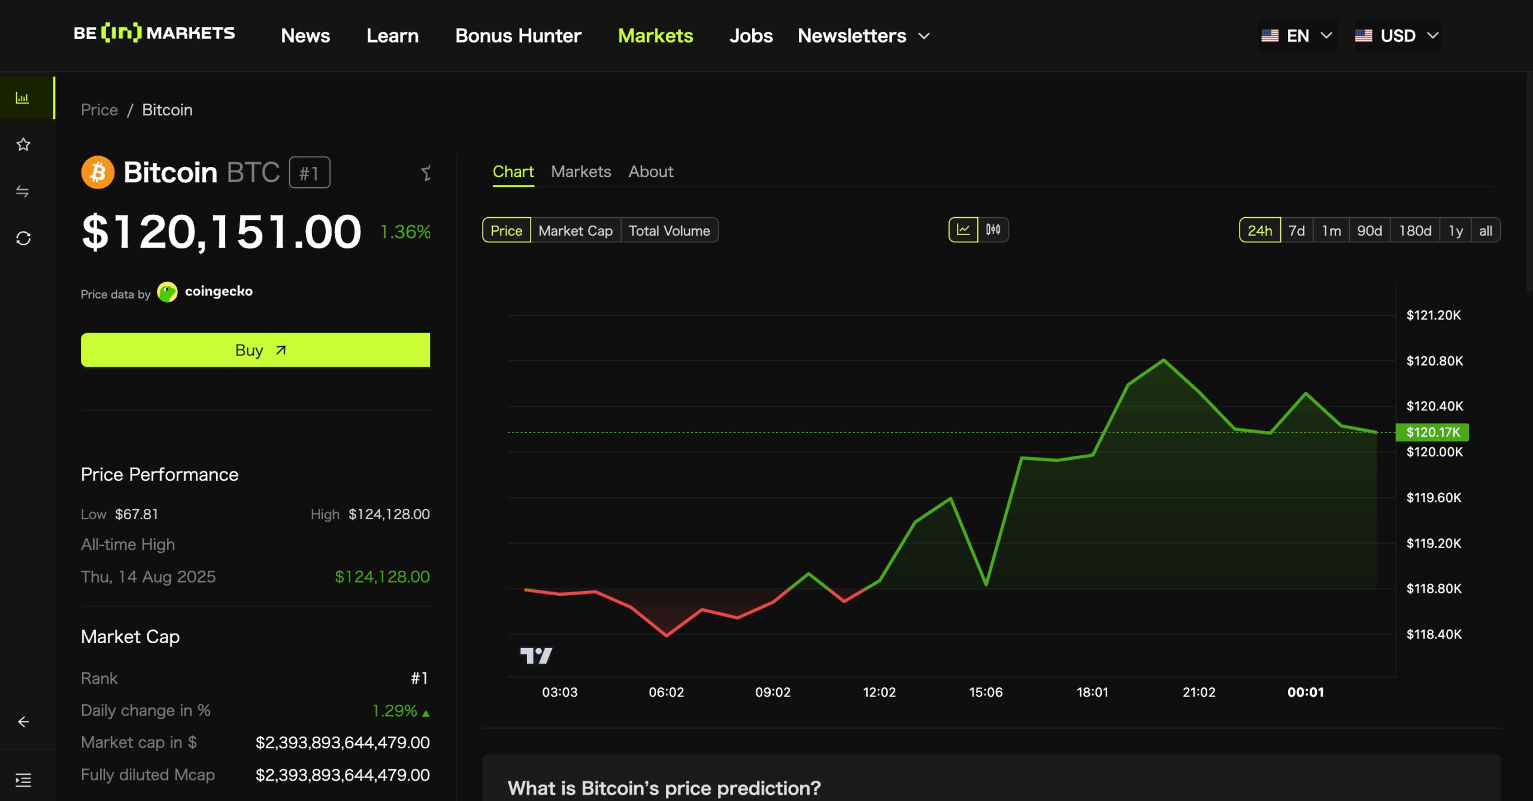Click the BeInMarkets logo

154,33
